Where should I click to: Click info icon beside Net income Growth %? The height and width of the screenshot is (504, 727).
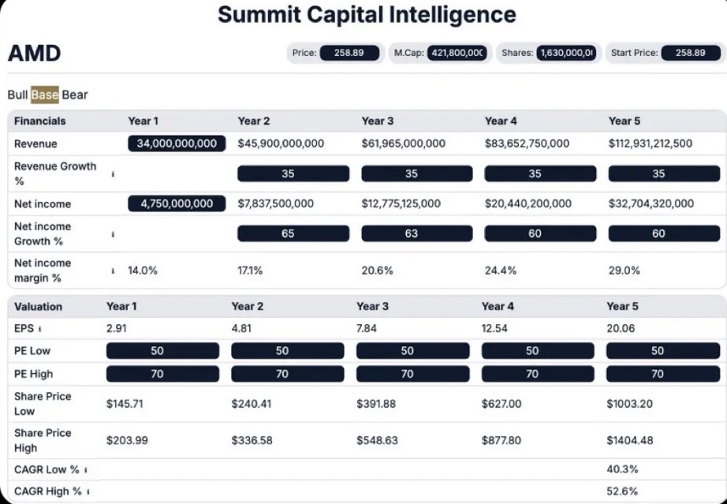[x=113, y=234]
